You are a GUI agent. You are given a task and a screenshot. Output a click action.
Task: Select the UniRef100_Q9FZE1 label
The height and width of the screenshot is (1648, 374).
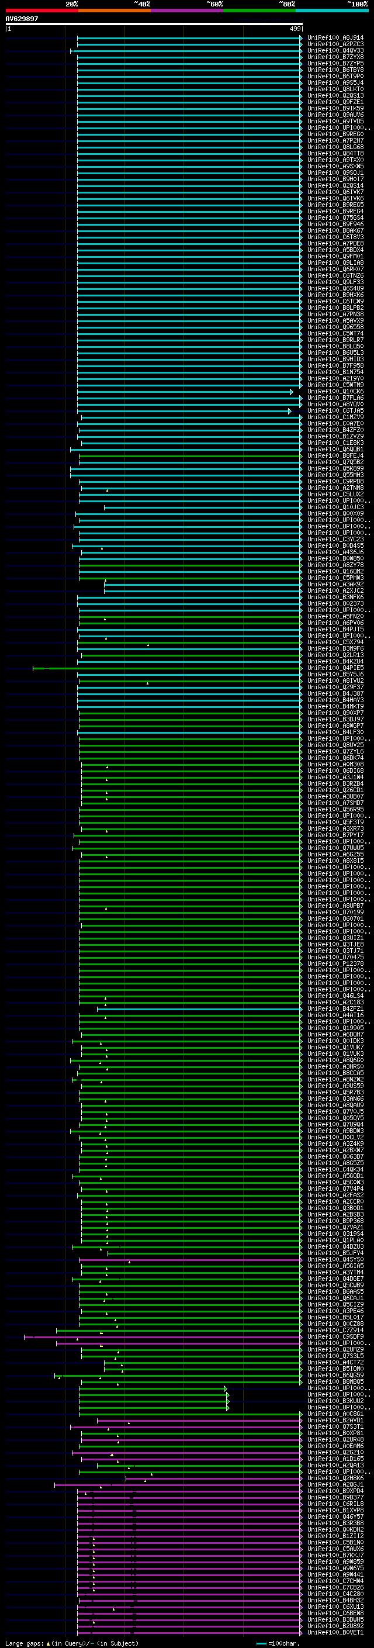pyautogui.click(x=335, y=102)
